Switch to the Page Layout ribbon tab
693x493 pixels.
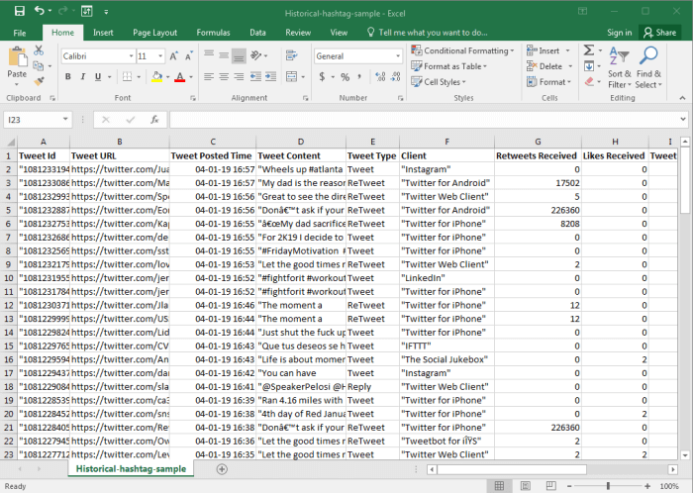pyautogui.click(x=154, y=33)
